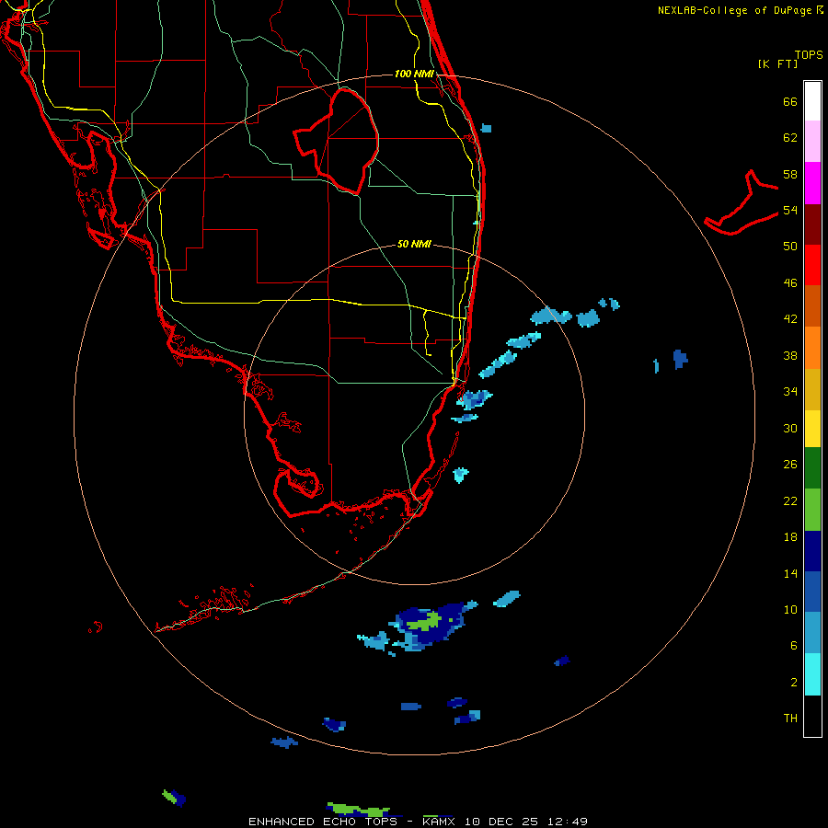Select the orange 38-42 kft swatch
The image size is (828, 828).
pos(812,348)
